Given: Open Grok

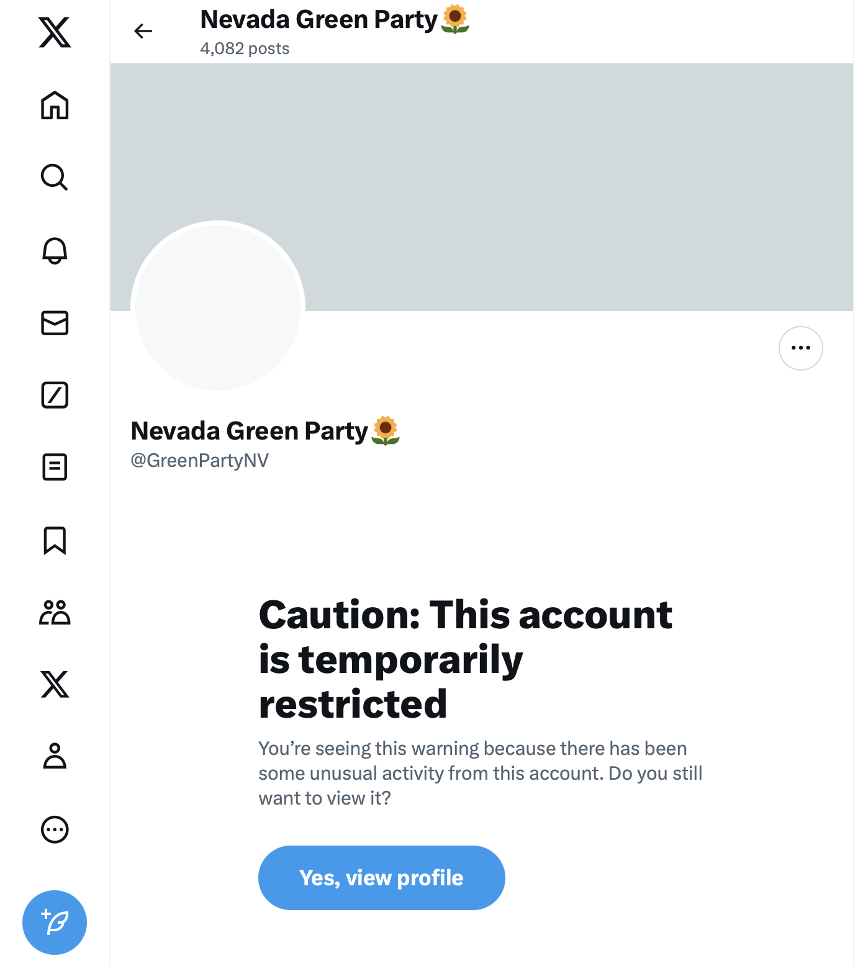Looking at the screenshot, I should click(55, 396).
